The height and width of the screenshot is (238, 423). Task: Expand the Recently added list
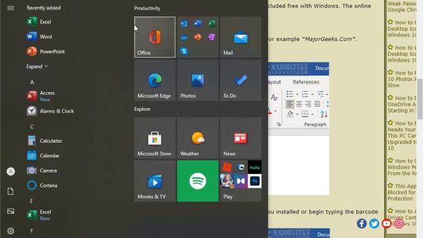pyautogui.click(x=37, y=66)
